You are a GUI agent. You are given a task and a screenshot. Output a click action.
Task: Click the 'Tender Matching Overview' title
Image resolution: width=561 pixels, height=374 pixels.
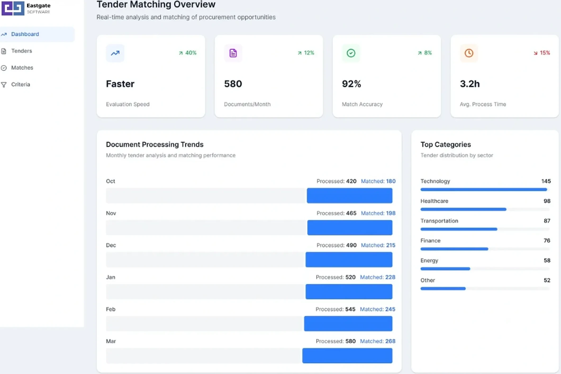point(156,4)
